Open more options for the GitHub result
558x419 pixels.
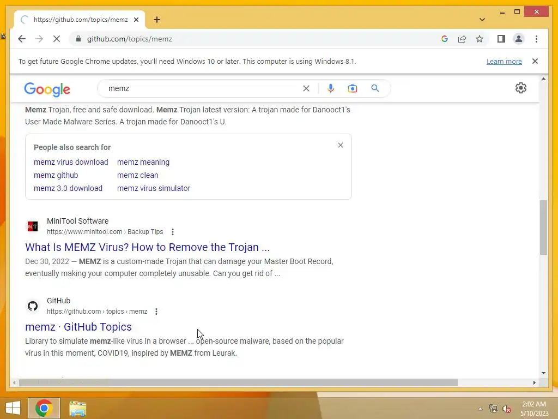pos(156,312)
